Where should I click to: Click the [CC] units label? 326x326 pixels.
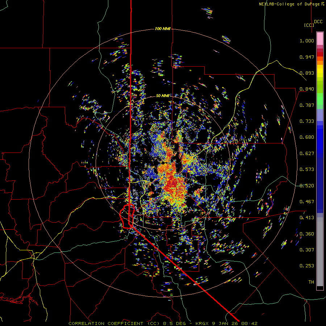[x=309, y=25]
